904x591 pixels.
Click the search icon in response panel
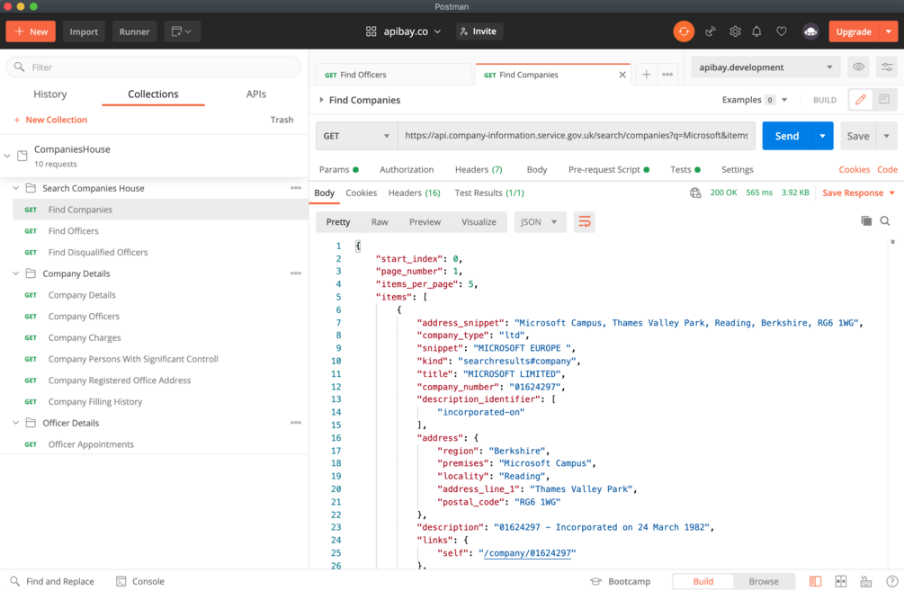[x=885, y=221]
